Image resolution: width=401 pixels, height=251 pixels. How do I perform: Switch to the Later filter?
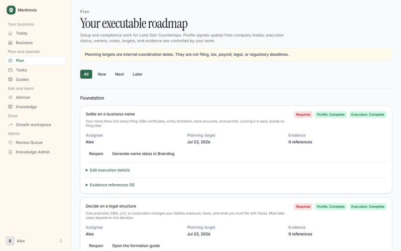pyautogui.click(x=138, y=74)
